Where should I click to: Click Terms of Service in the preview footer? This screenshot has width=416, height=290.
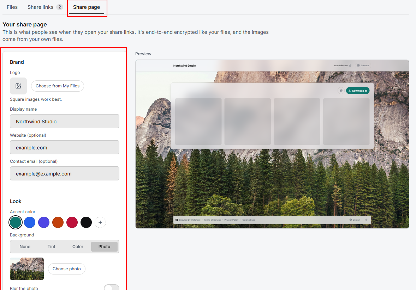212,220
